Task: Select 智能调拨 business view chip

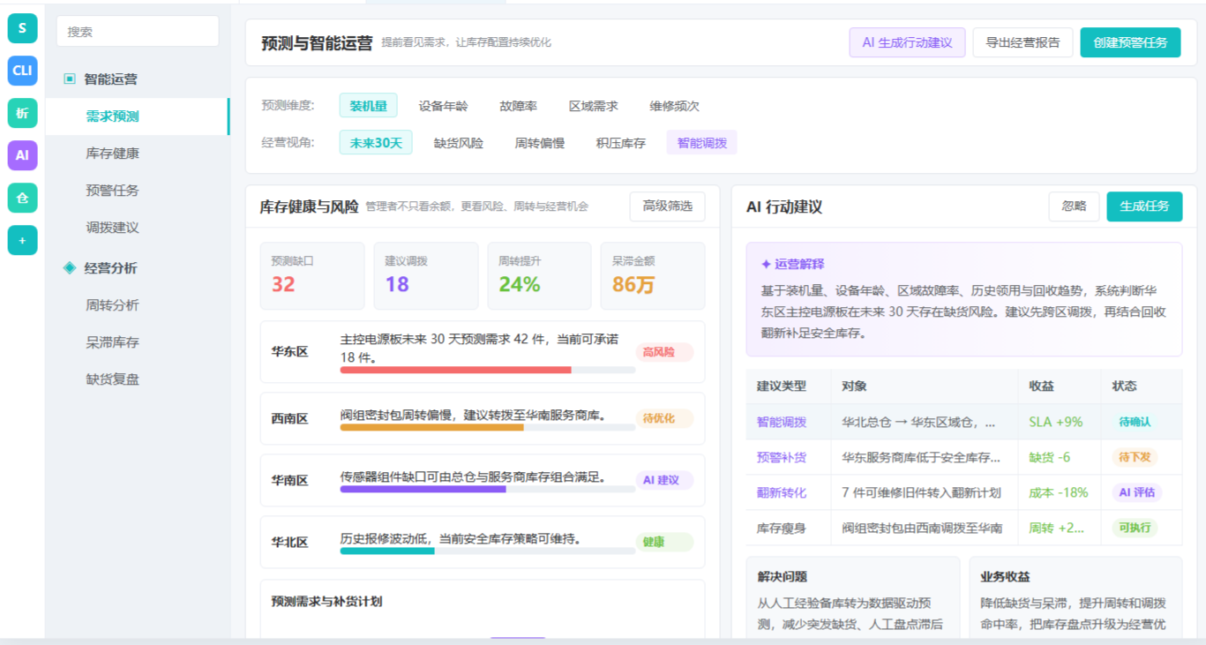Action: [x=702, y=143]
